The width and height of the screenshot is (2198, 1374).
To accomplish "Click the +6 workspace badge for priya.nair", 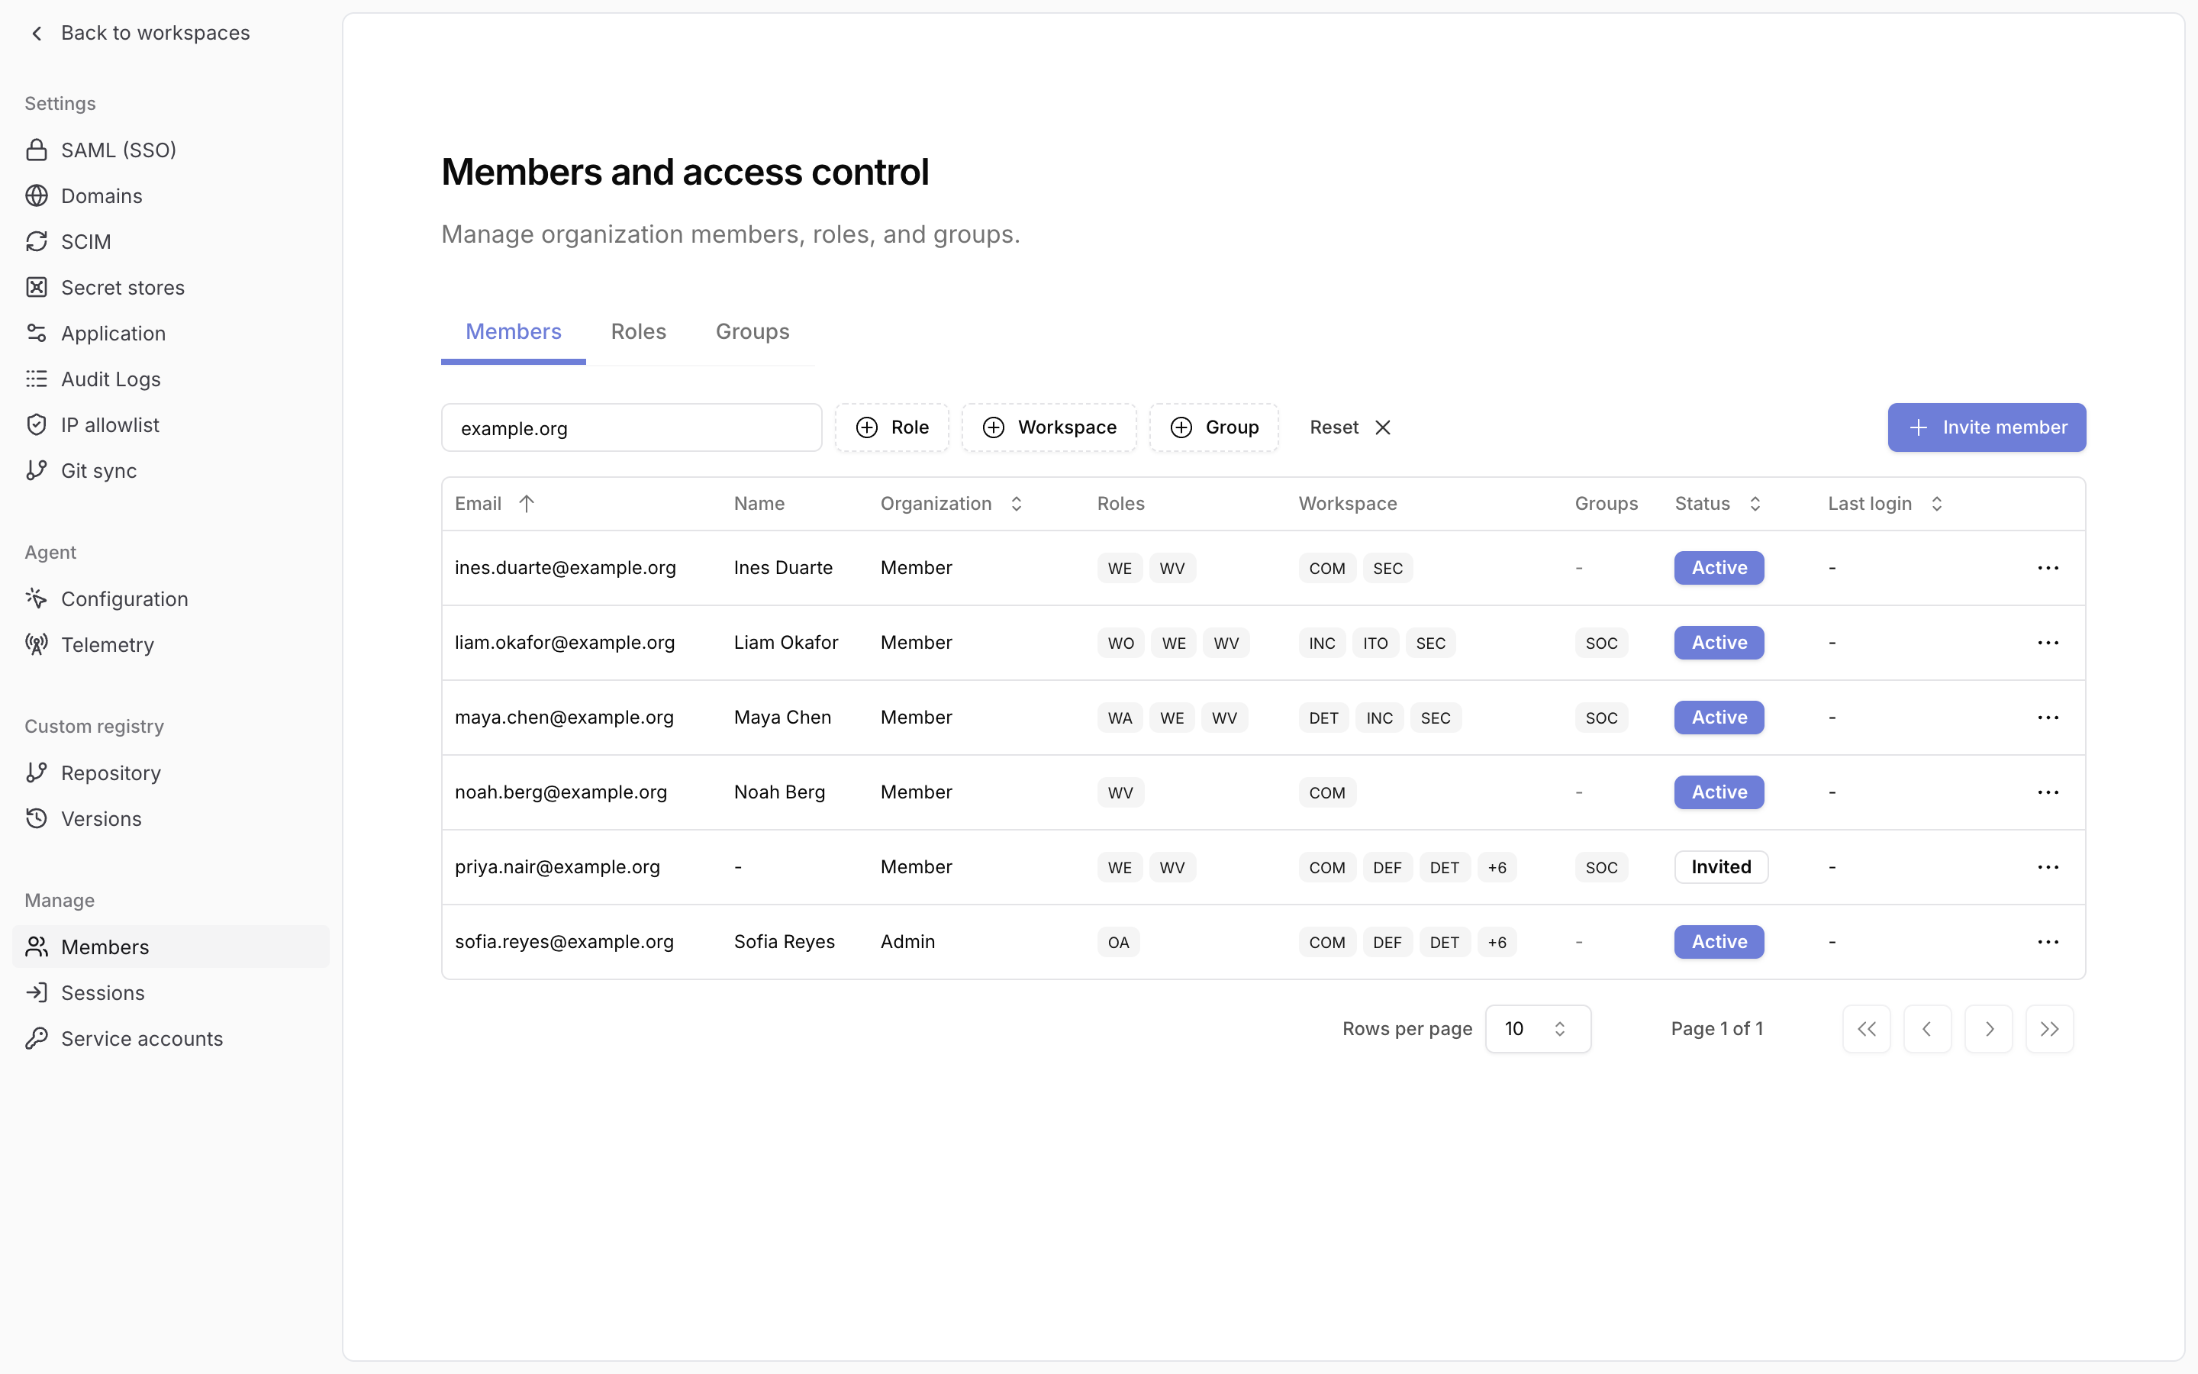I will coord(1497,868).
